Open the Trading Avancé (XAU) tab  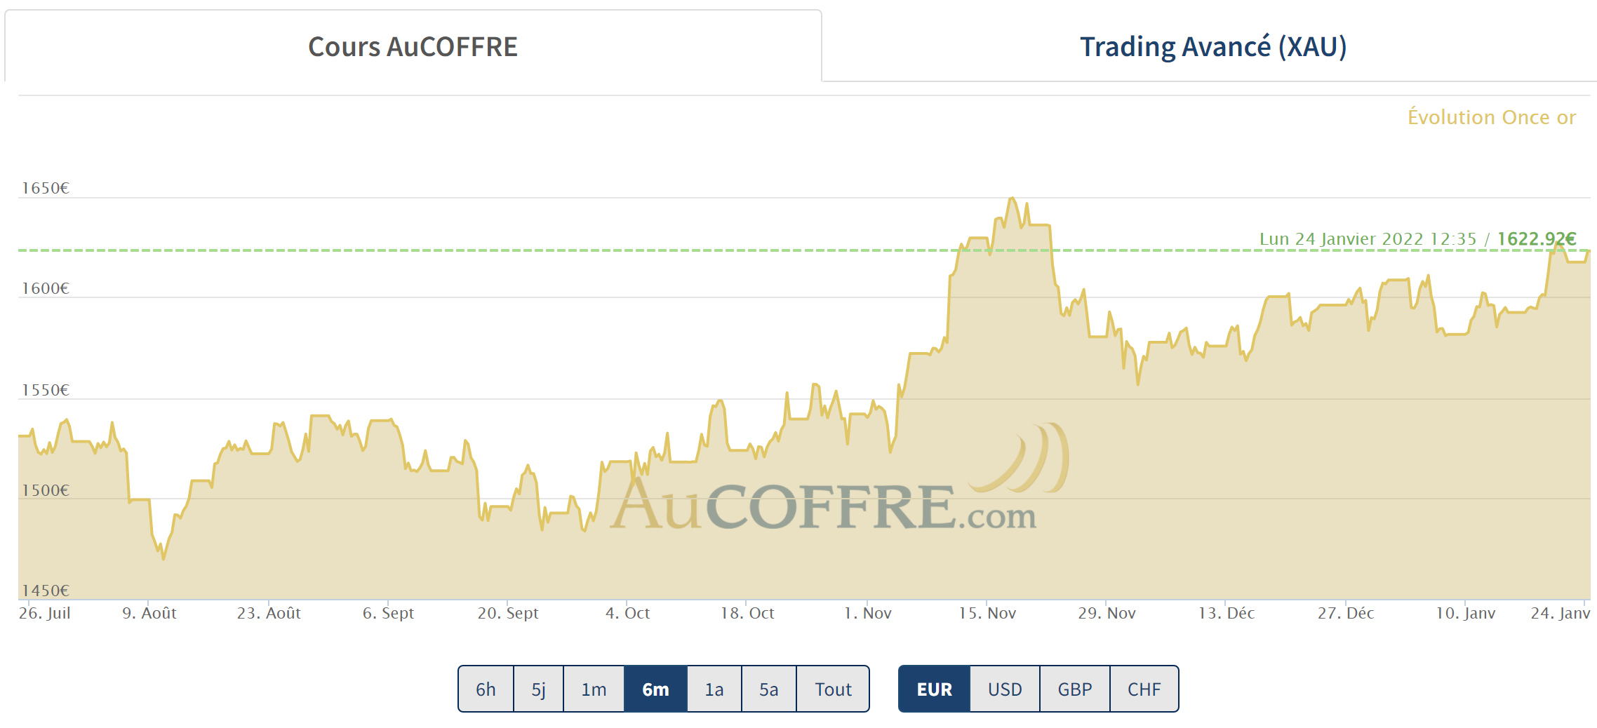tap(1212, 47)
